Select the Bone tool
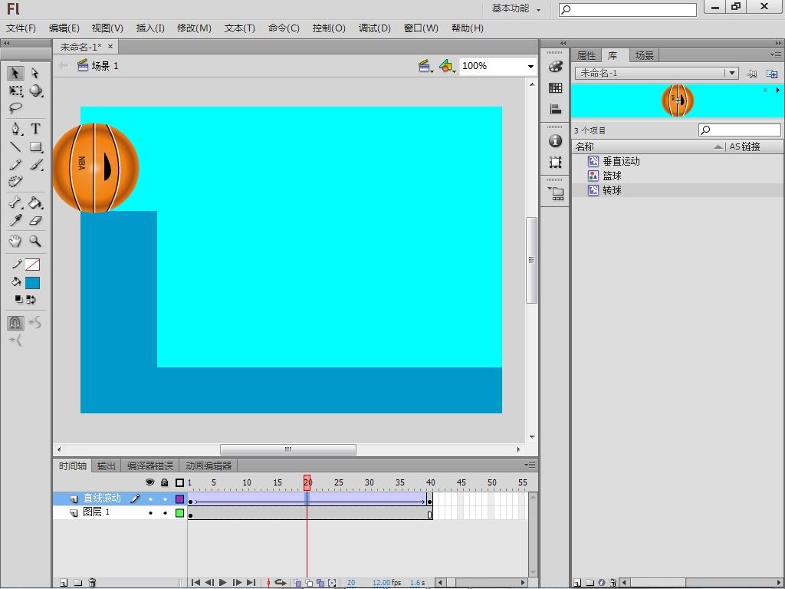This screenshot has width=785, height=589. point(15,202)
